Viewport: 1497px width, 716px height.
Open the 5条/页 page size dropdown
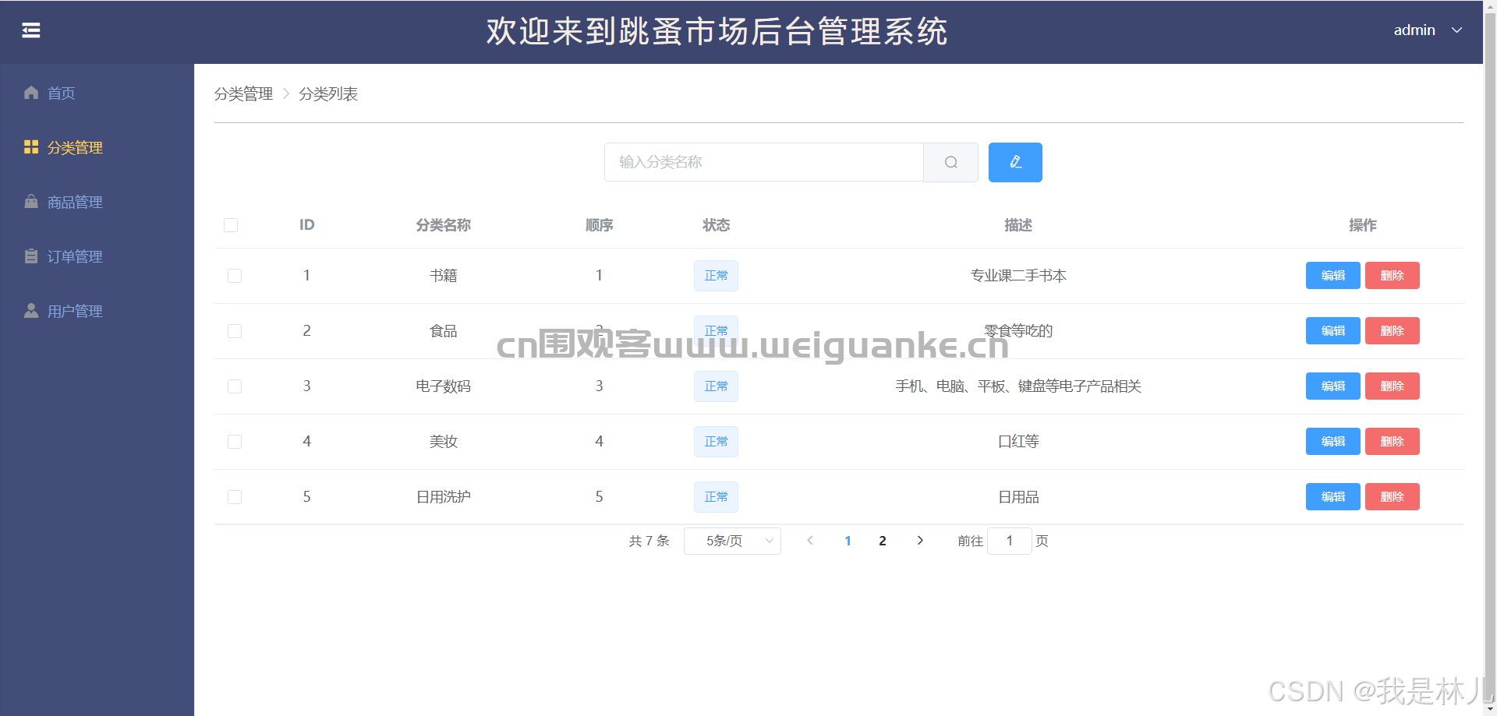click(731, 541)
